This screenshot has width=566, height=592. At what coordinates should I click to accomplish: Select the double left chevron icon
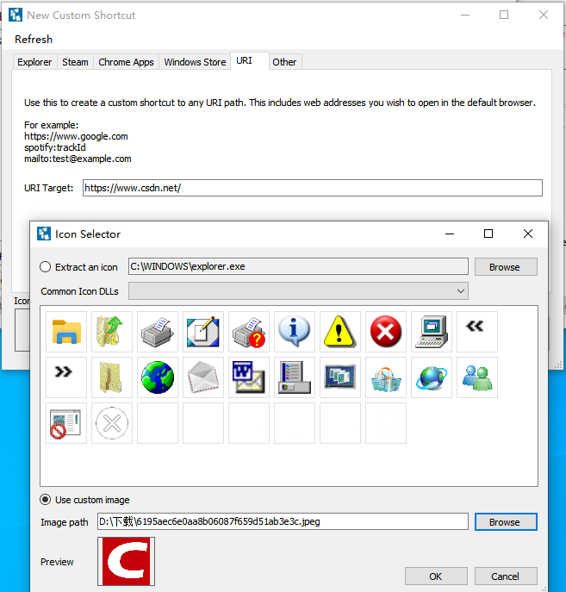coord(477,332)
